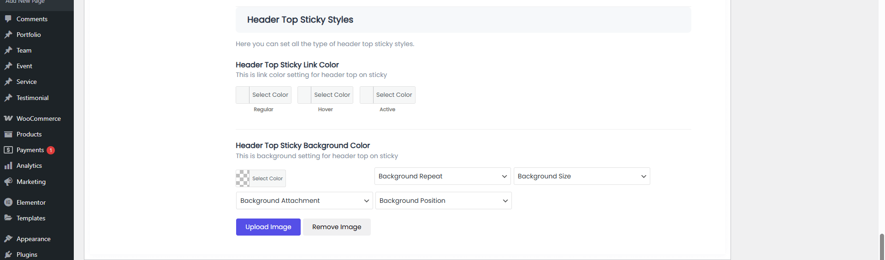The image size is (885, 260).
Task: Click the transparent background color swatch
Action: click(x=243, y=178)
